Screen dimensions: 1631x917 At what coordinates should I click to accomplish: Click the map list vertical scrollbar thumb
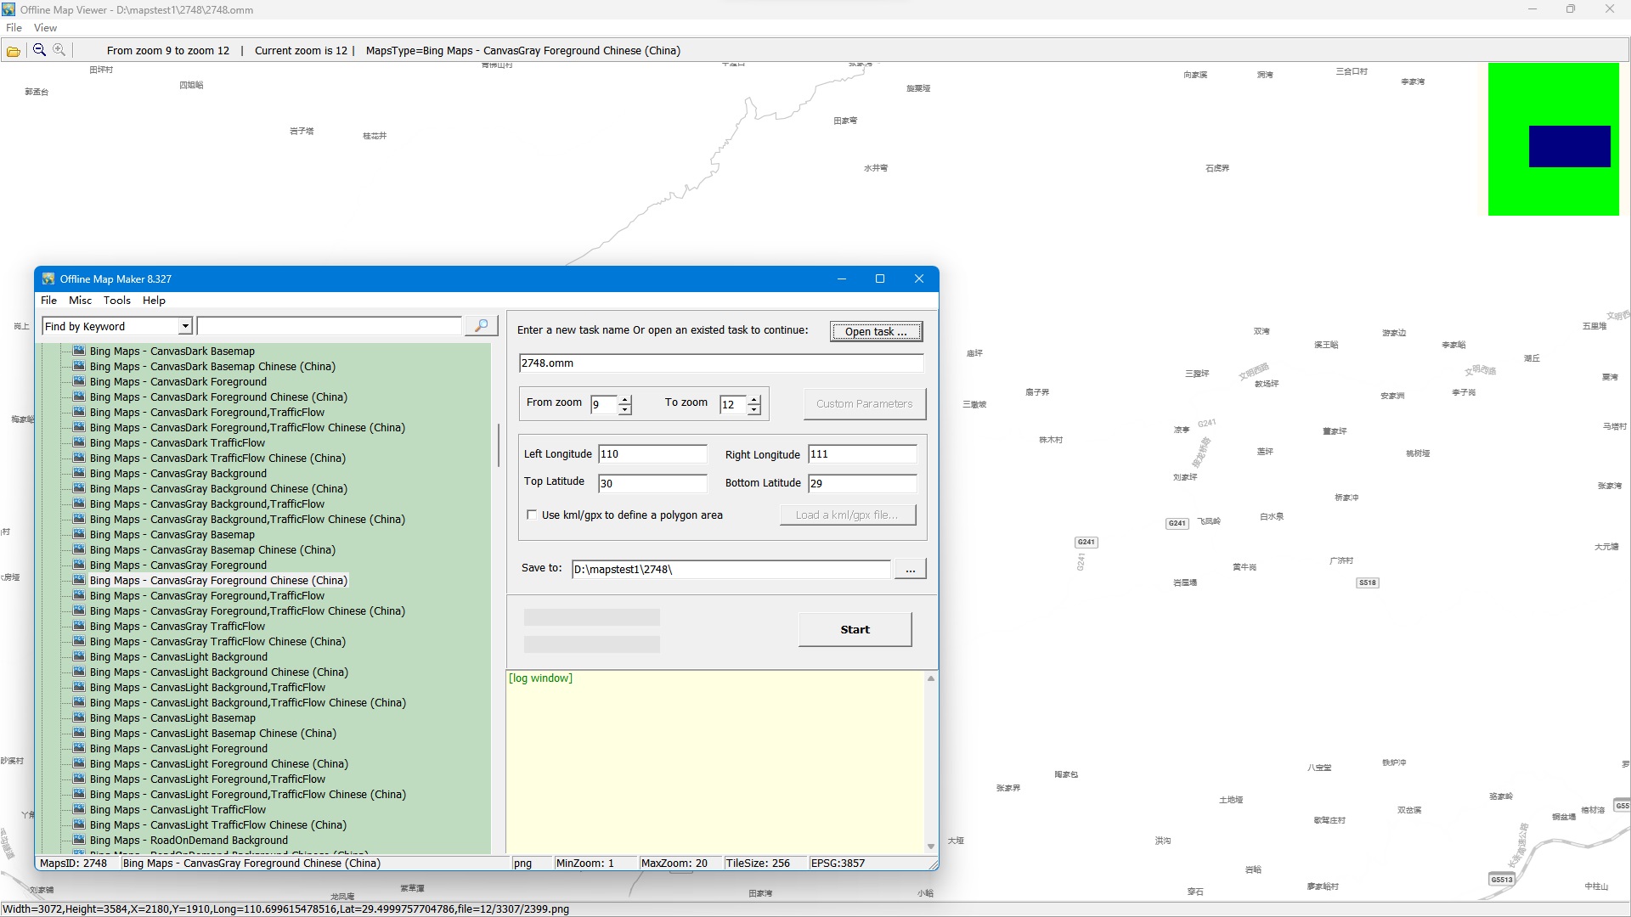pos(498,445)
